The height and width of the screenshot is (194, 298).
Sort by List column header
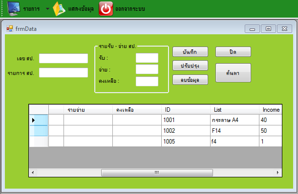[x=234, y=110]
